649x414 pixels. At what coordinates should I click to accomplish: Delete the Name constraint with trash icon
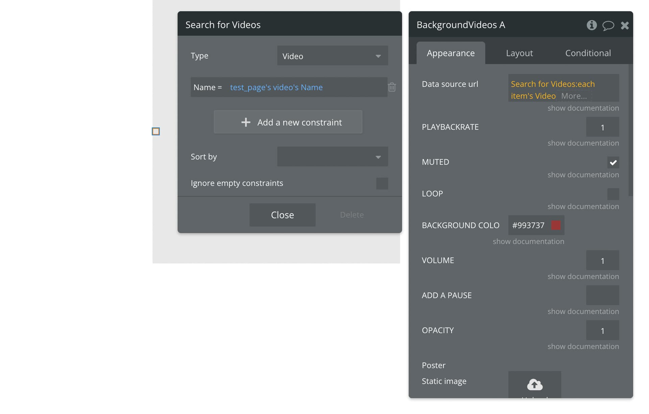tap(392, 87)
